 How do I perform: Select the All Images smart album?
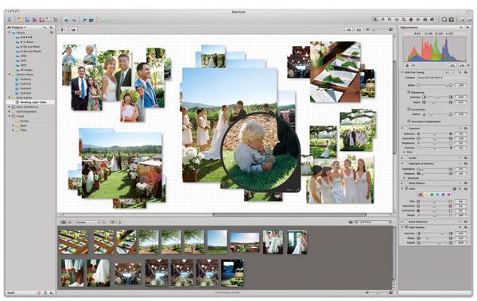tap(26, 70)
